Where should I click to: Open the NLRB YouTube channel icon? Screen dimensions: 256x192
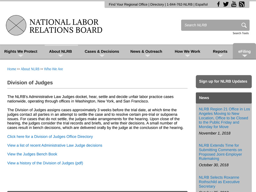point(234,4)
